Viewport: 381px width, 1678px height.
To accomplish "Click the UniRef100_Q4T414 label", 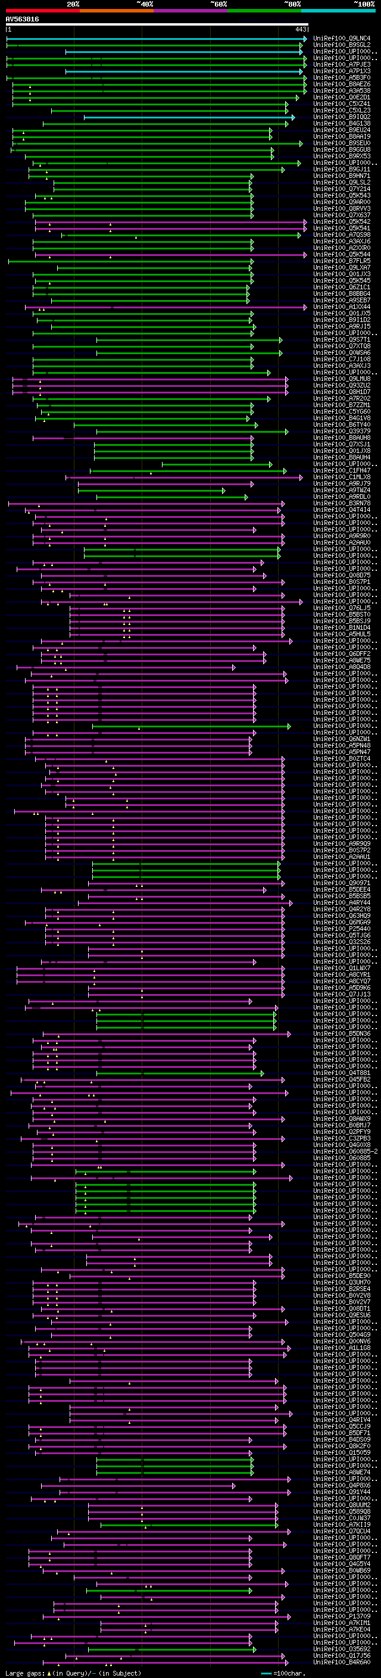I will 342,510.
